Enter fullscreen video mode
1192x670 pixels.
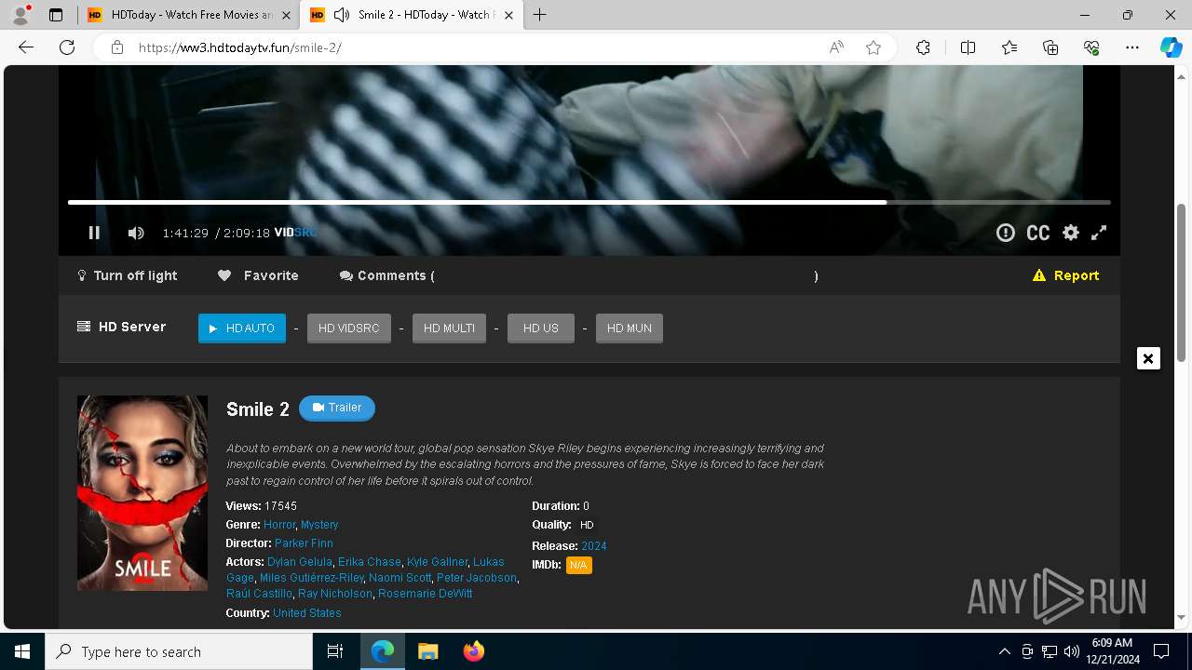click(x=1099, y=233)
